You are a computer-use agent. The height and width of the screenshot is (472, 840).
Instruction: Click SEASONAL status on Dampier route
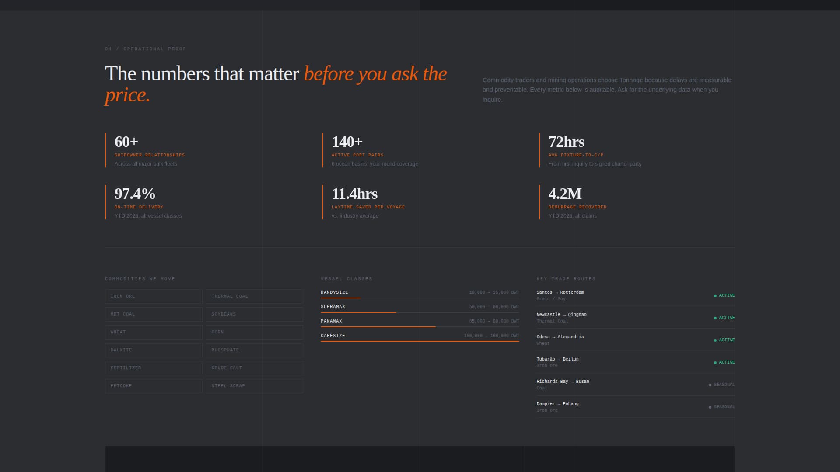pos(722,407)
